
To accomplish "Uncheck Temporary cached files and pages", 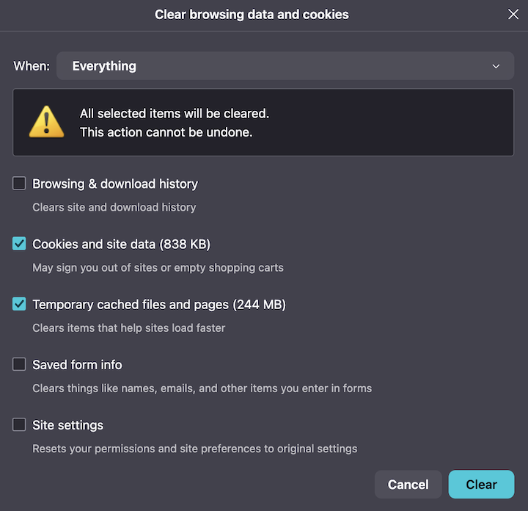I will point(19,304).
